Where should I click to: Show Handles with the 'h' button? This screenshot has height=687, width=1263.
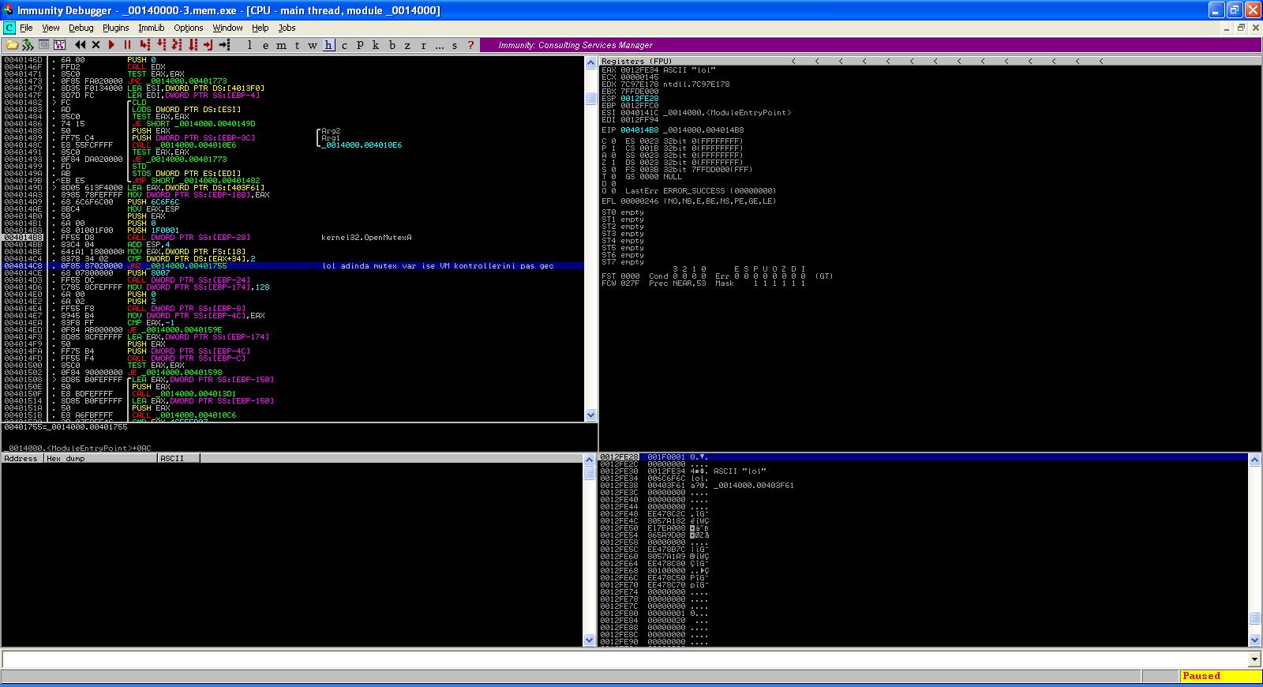tap(328, 45)
